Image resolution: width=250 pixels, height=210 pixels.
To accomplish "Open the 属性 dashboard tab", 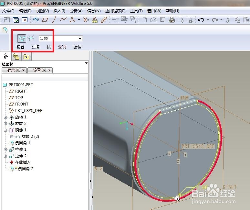I will tap(77, 47).
